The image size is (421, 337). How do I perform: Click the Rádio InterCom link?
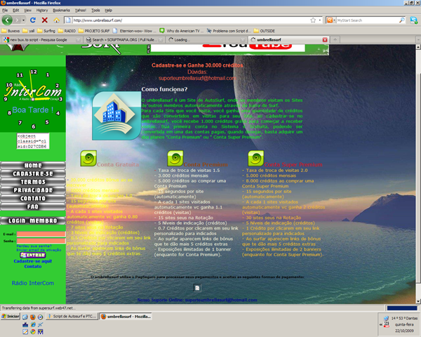click(x=33, y=283)
